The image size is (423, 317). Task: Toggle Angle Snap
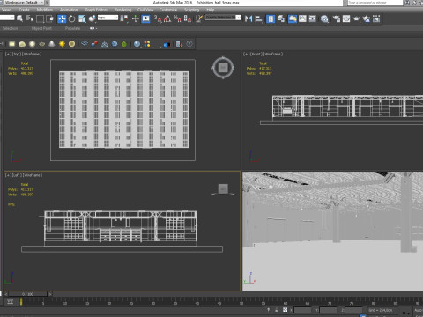tap(167, 18)
